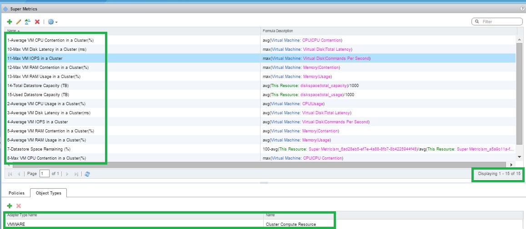
Task: Select the 14-Total Datastore Capacity (TB) row
Action: 38,86
